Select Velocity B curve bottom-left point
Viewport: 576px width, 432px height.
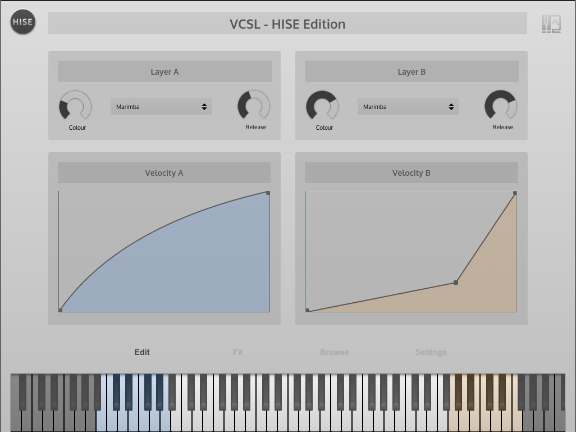coord(308,310)
